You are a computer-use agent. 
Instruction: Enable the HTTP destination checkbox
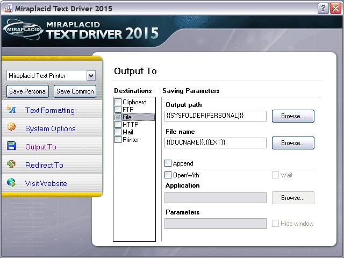[118, 124]
